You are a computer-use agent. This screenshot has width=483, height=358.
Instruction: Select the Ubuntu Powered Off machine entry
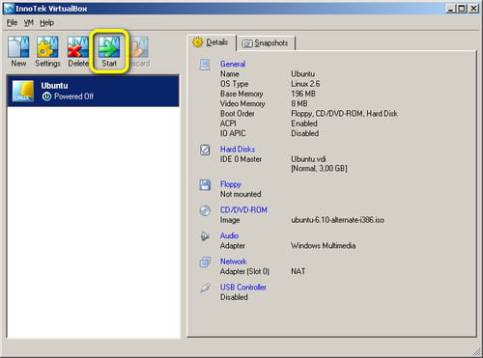pyautogui.click(x=94, y=91)
